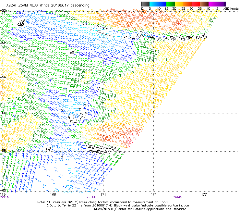
Task: Click the gray 0–5 knot legend swatch
Action: coord(145,4)
